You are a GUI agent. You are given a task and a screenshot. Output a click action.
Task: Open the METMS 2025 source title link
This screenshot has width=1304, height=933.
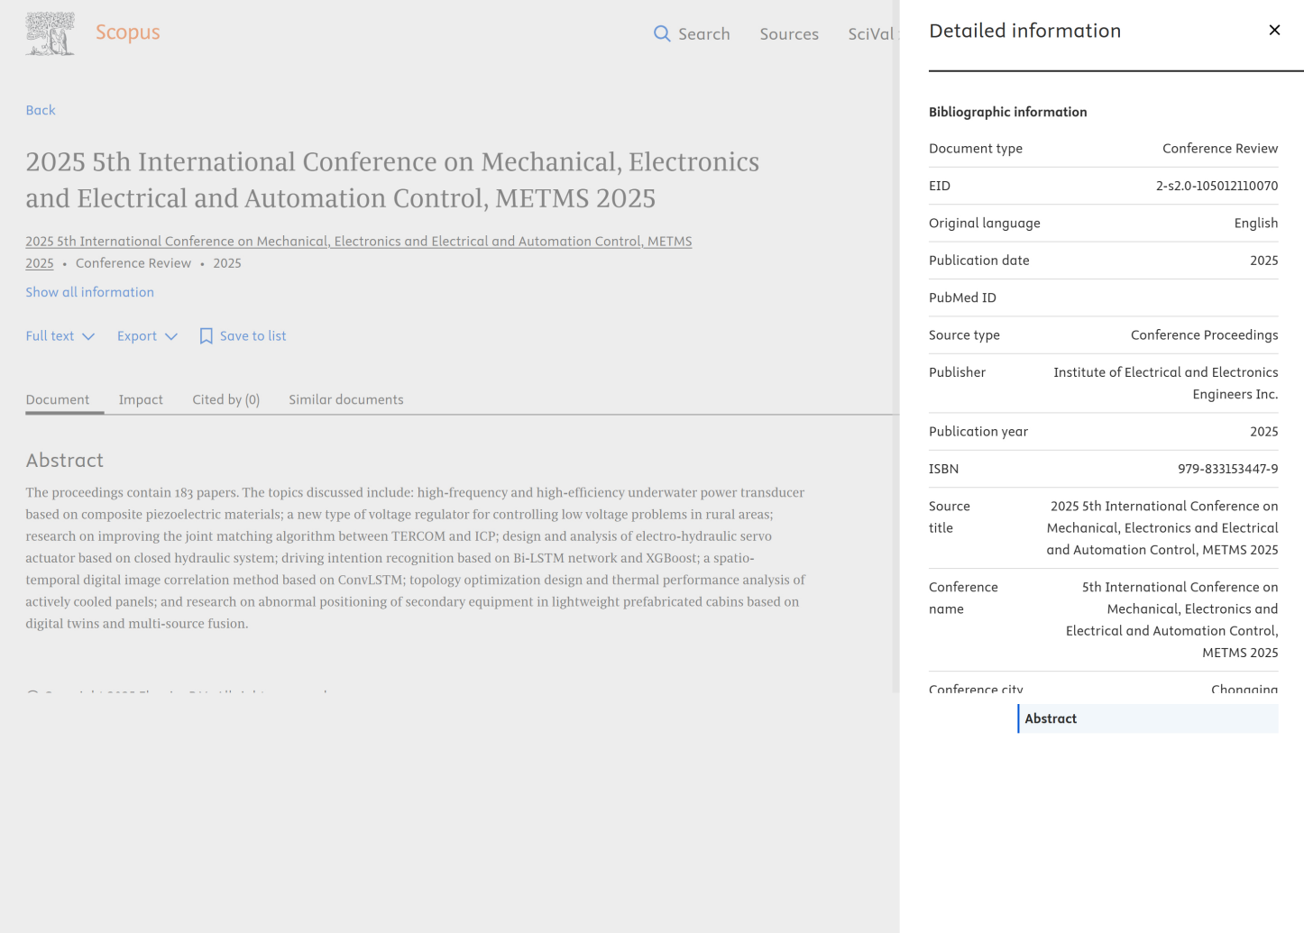tap(358, 242)
